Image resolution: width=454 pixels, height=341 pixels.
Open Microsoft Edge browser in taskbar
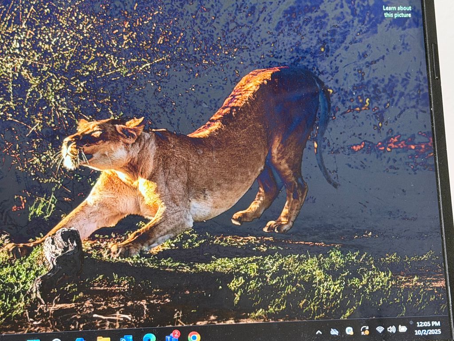[149, 338]
